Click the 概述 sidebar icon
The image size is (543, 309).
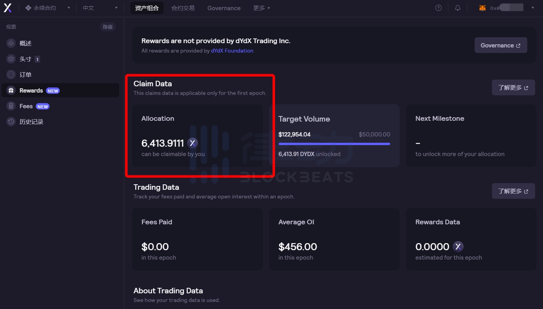11,43
